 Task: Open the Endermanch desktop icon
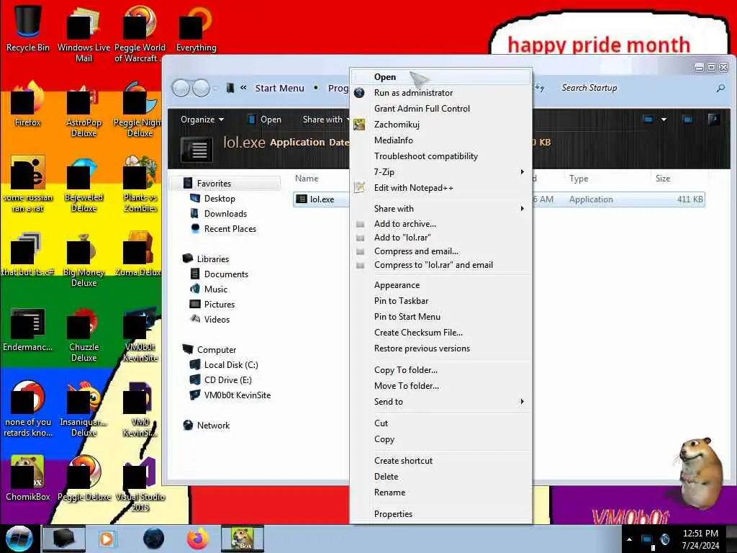coord(28,329)
